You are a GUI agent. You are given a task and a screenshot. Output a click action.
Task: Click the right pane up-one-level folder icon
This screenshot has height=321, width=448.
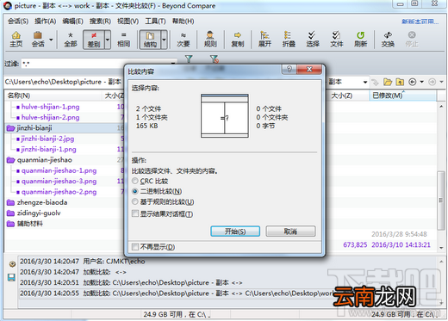[400, 83]
